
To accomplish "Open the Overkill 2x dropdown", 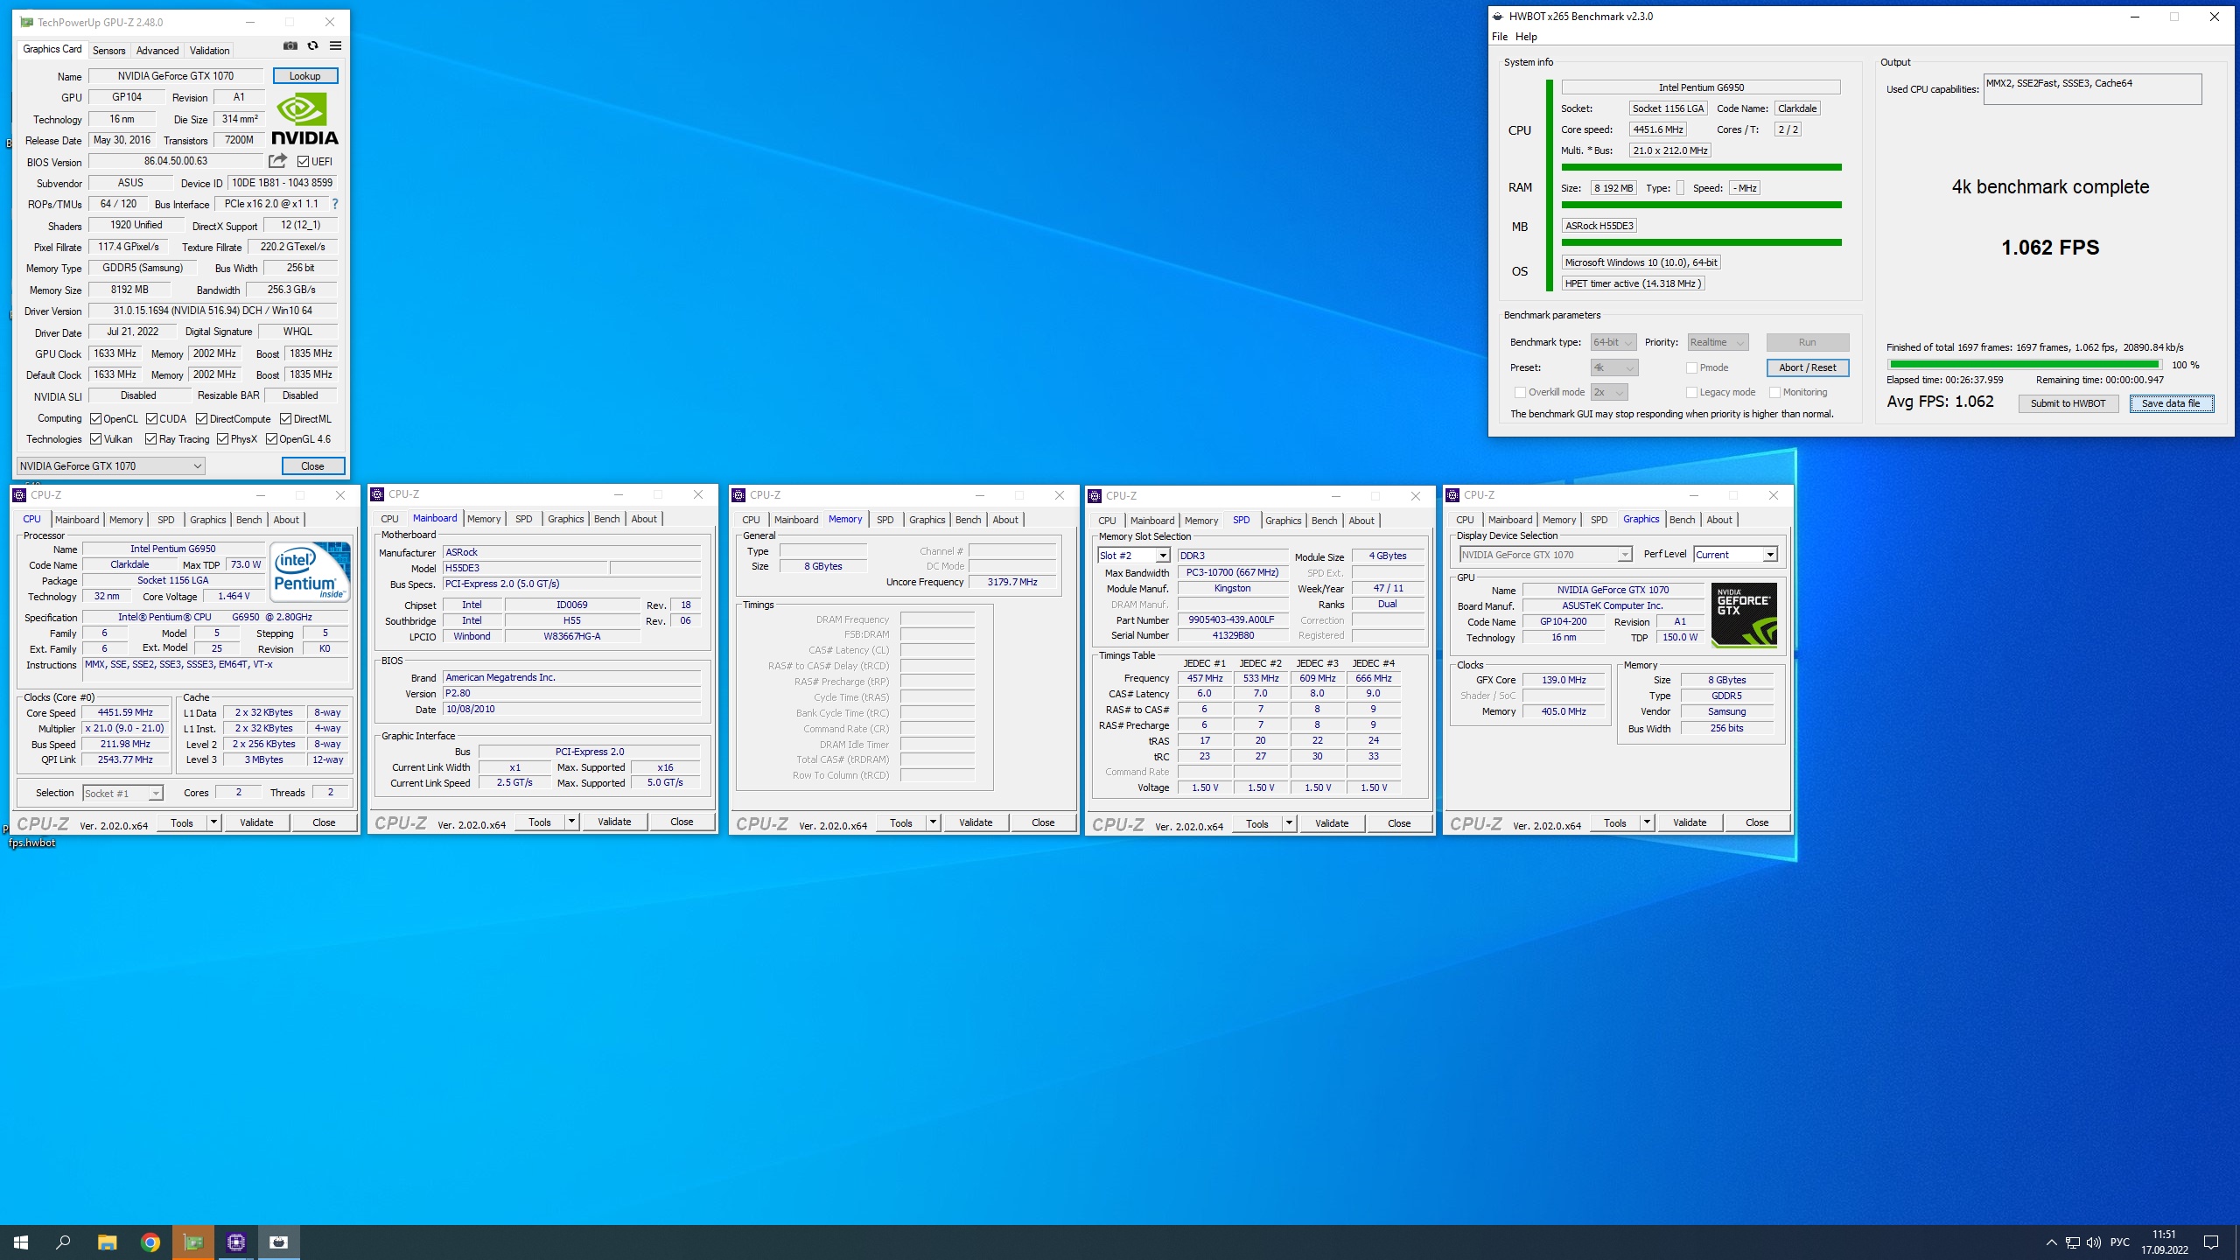I will 1608,392.
